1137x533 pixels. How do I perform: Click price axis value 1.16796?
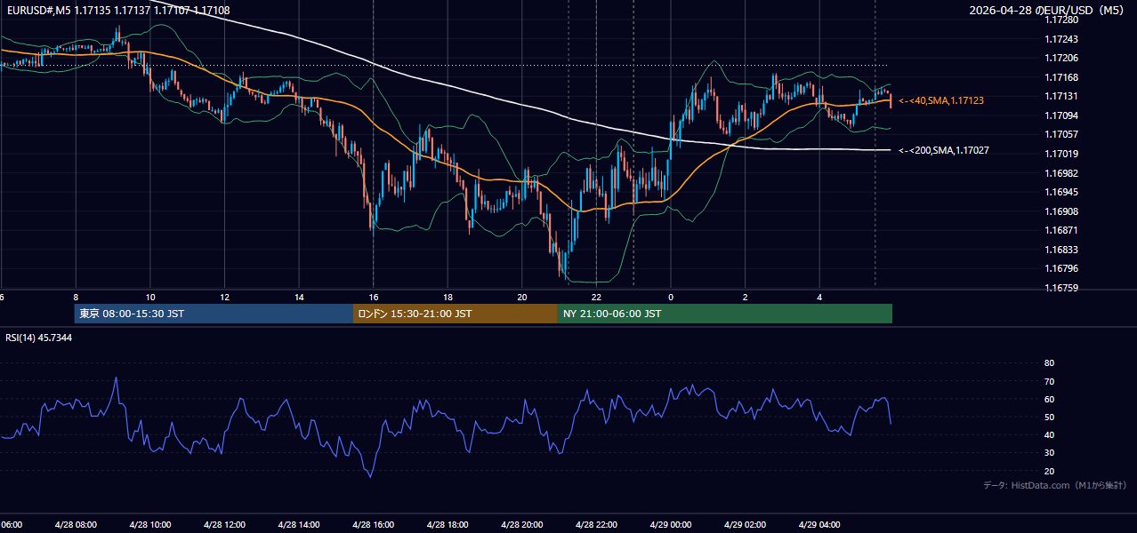[x=1061, y=268]
